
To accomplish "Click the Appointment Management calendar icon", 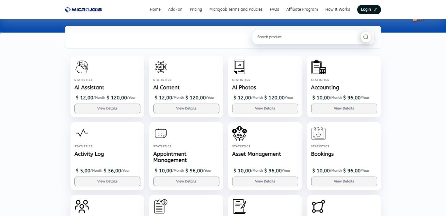I will point(161,133).
